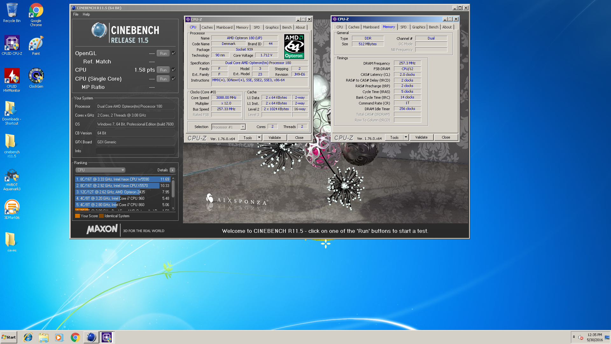Toggle the OpenGL test checkbox

tap(174, 53)
